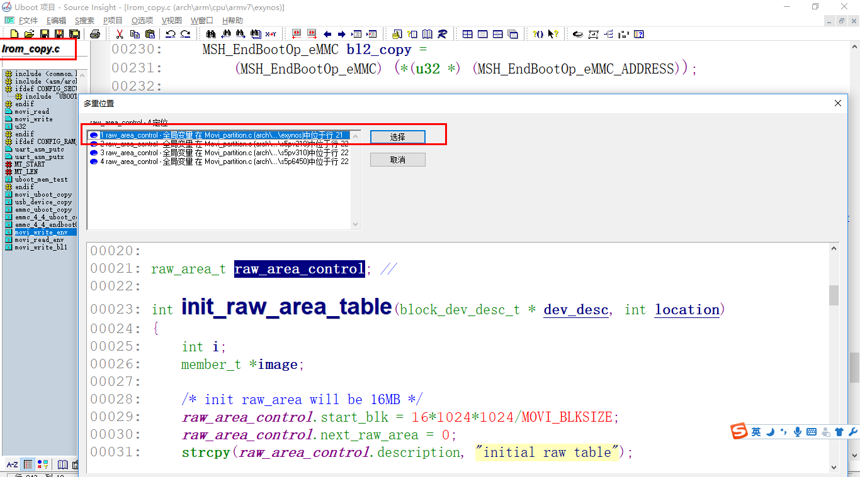Open the P项目 menu

[113, 21]
